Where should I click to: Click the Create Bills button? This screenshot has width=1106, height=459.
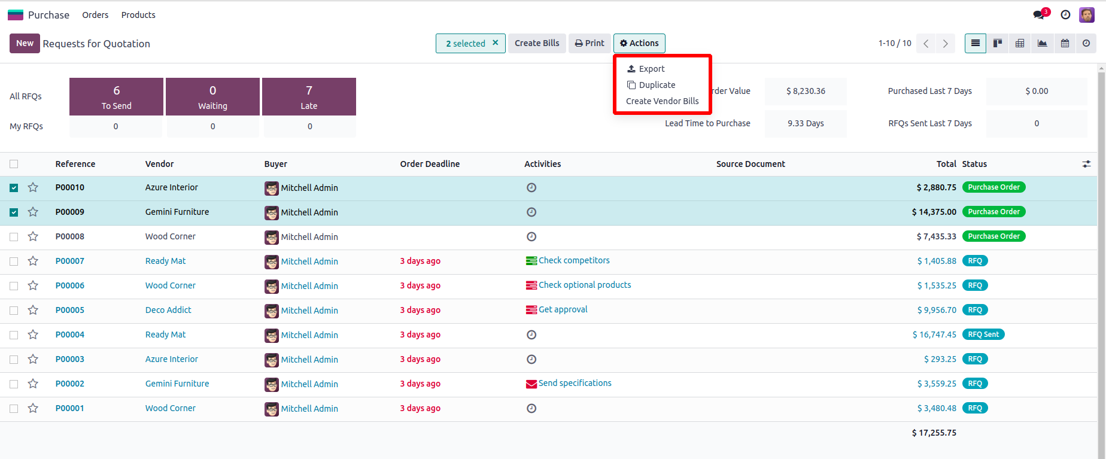point(537,43)
